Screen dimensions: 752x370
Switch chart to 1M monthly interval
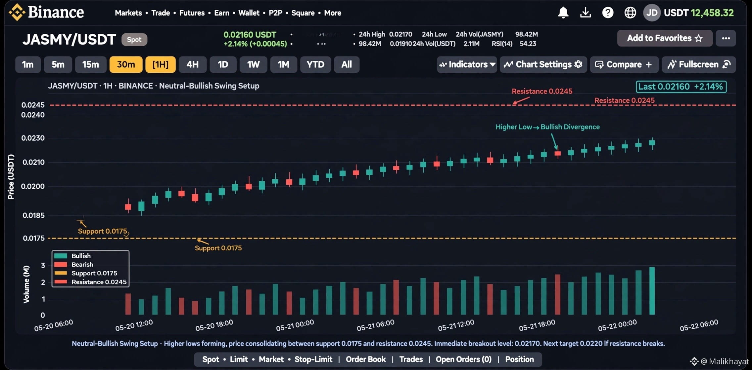(284, 64)
